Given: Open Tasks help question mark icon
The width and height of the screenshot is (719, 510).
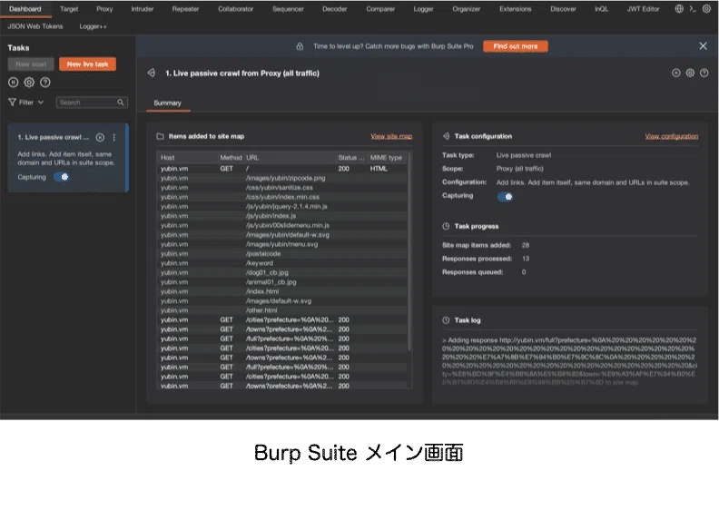Looking at the screenshot, I should point(45,83).
